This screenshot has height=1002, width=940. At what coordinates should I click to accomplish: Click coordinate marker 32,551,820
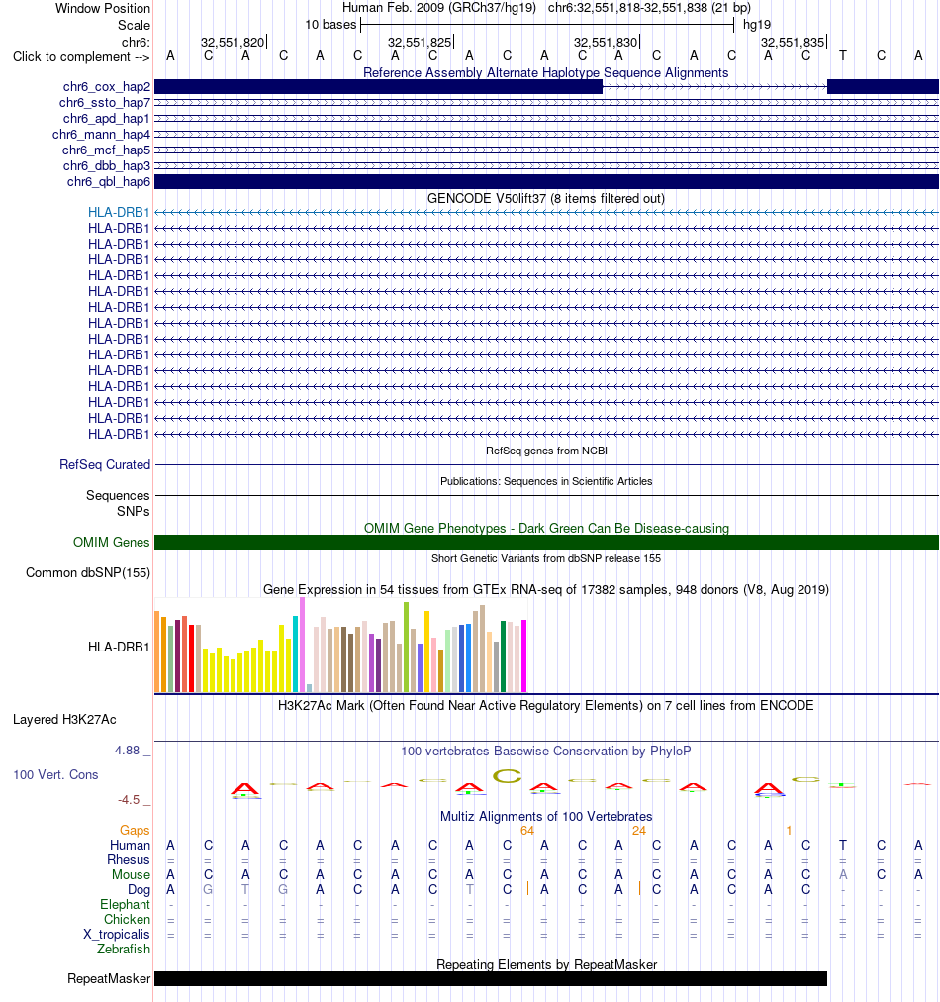(233, 43)
